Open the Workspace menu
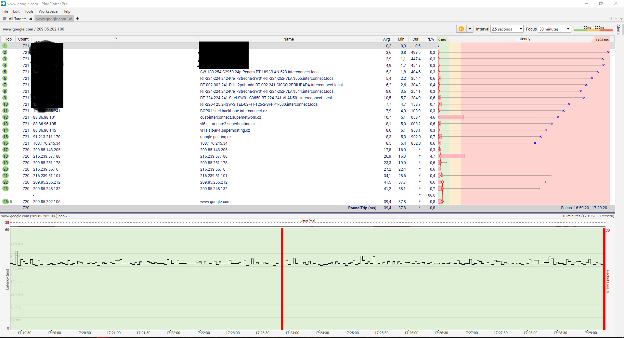The image size is (624, 338). point(48,11)
